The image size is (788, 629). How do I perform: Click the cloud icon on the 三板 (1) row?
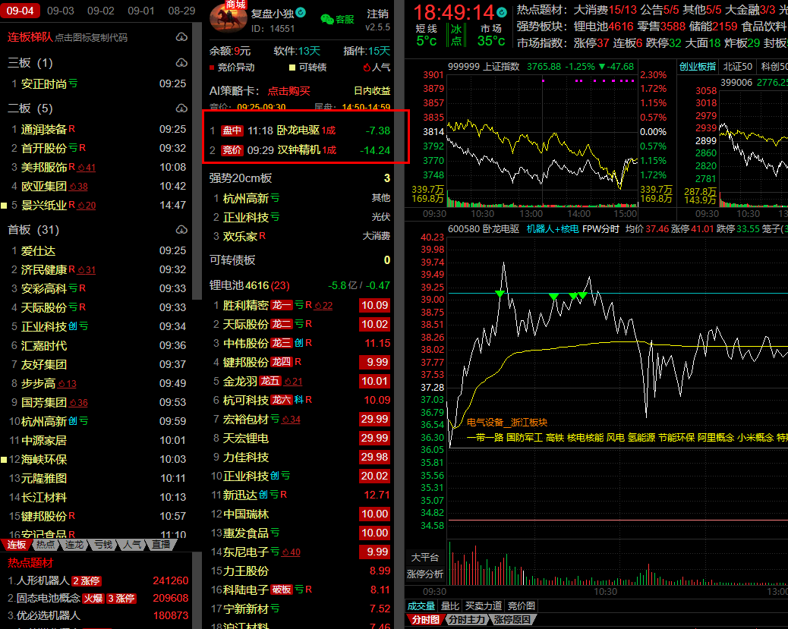[181, 63]
